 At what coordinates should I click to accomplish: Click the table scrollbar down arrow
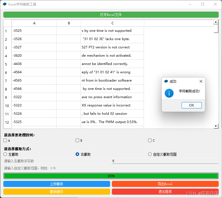[x=216, y=126]
